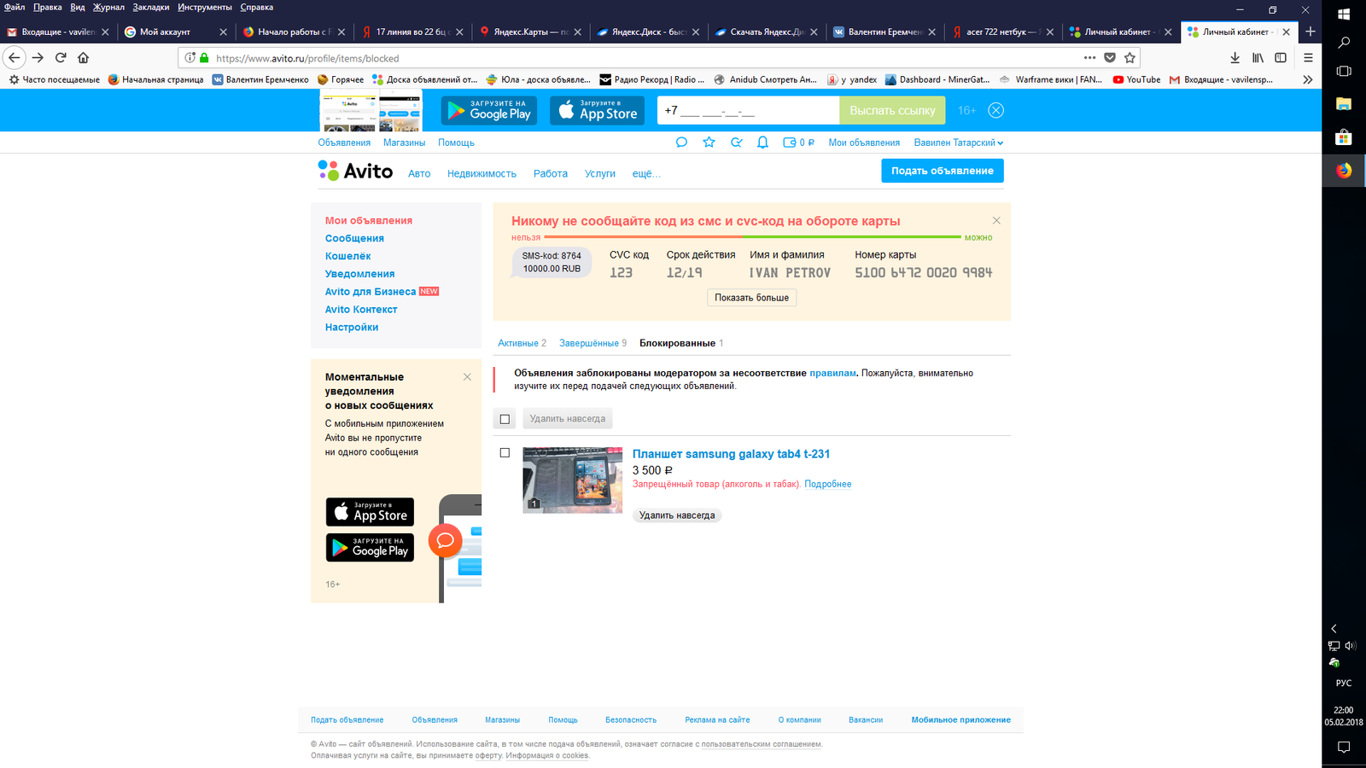Click the Google Play badge in top banner
This screenshot has height=768, width=1366.
[x=489, y=110]
